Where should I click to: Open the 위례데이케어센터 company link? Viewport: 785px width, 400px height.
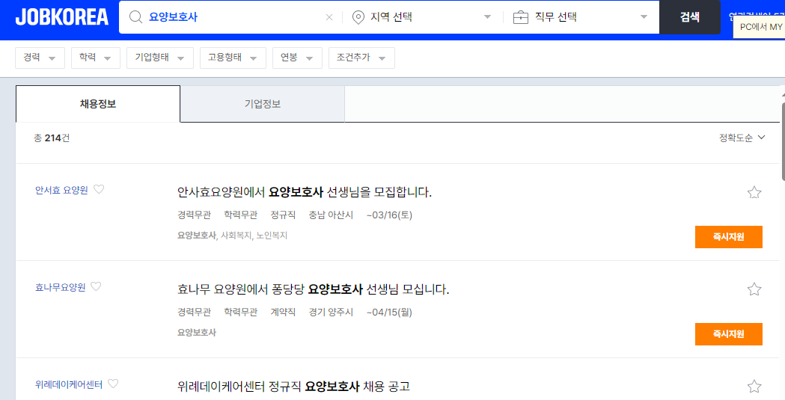tap(69, 384)
